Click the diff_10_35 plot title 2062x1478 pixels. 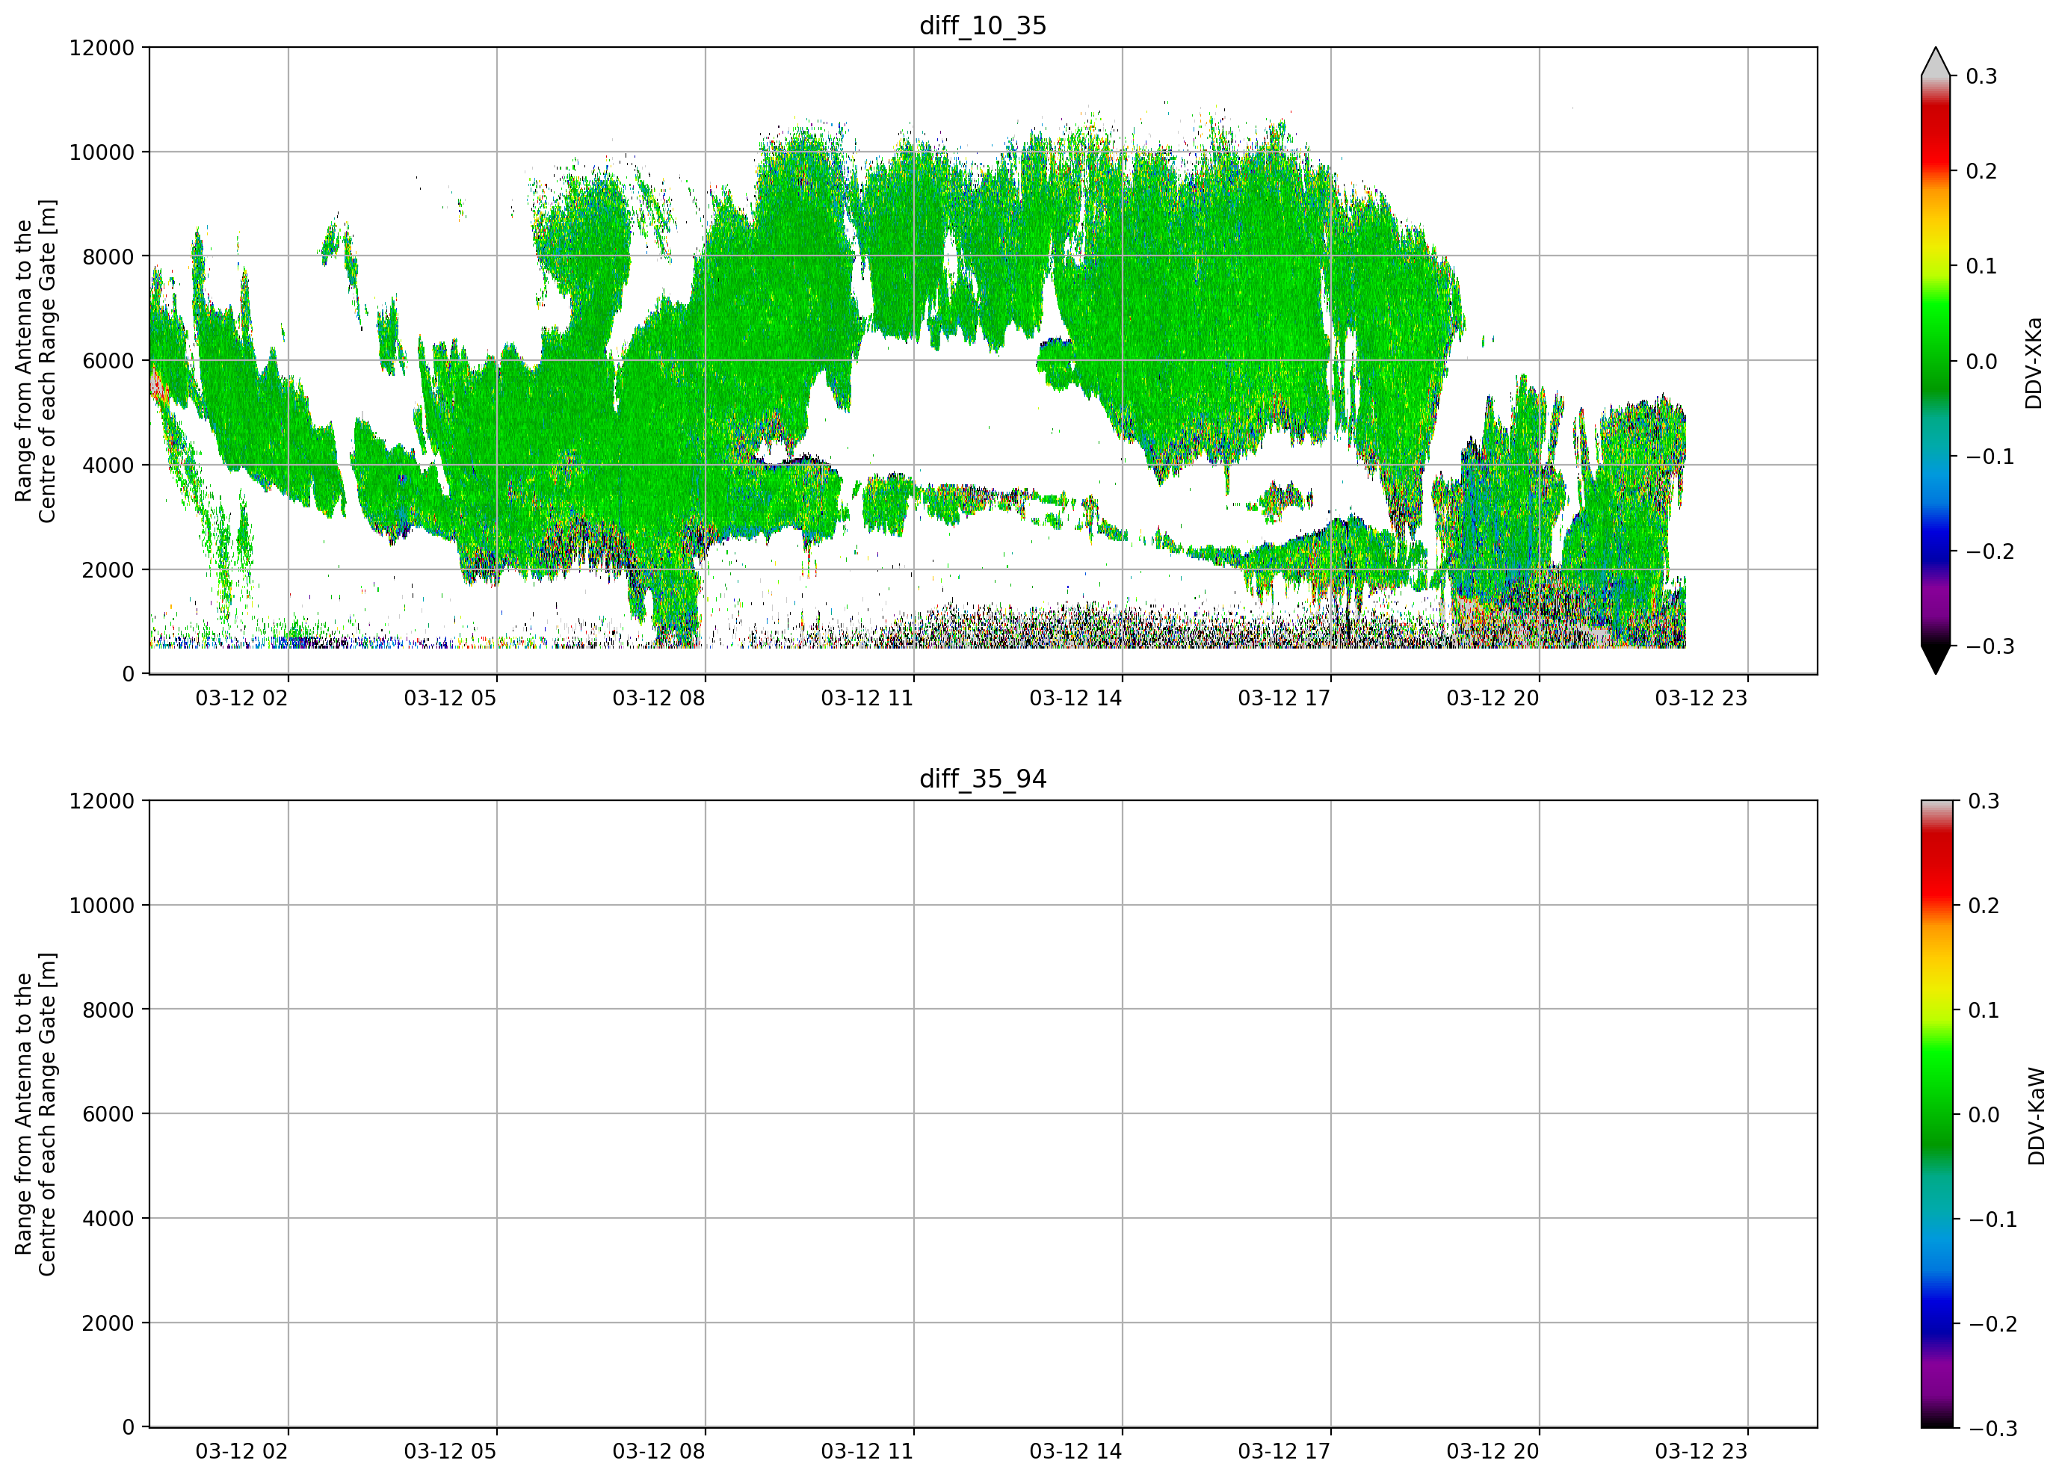pyautogui.click(x=983, y=25)
